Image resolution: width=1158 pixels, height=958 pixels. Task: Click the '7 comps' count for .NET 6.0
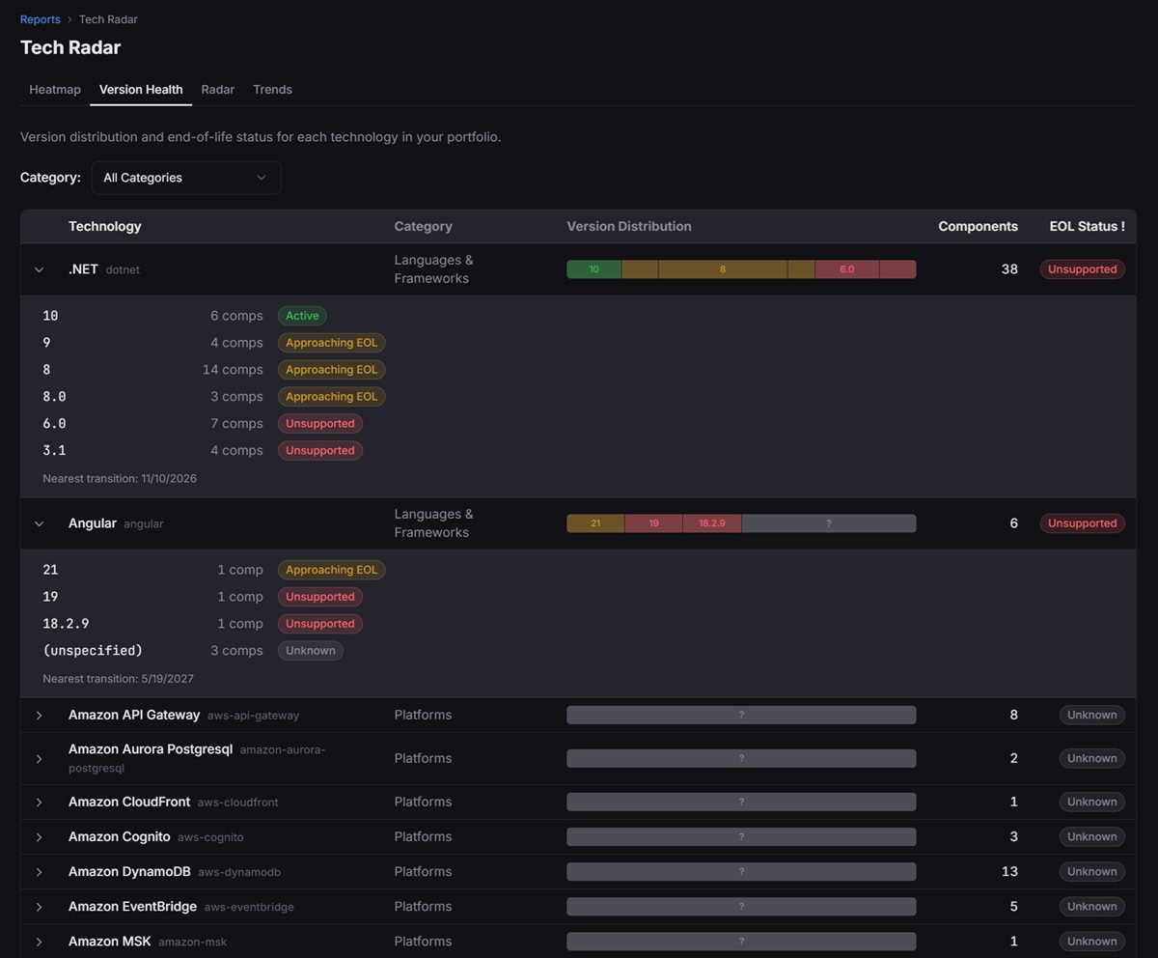(236, 424)
